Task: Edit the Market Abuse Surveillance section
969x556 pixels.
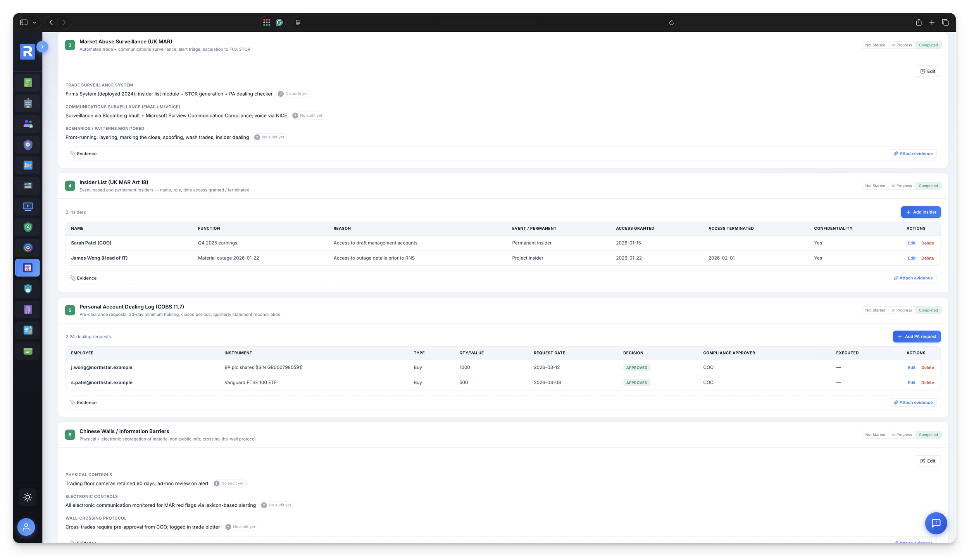Action: coord(928,71)
